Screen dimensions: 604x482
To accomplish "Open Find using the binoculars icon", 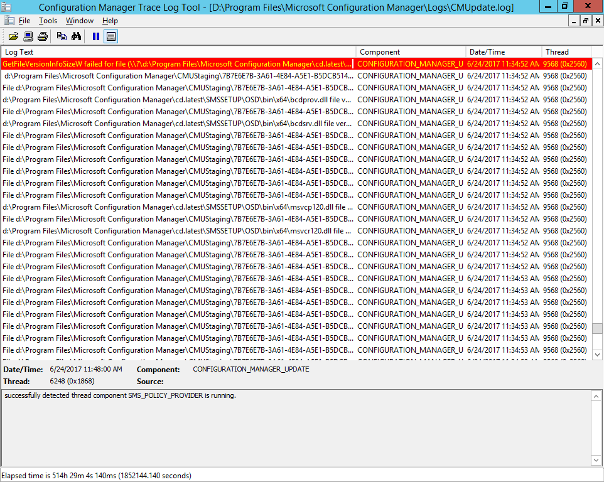I will (x=76, y=36).
